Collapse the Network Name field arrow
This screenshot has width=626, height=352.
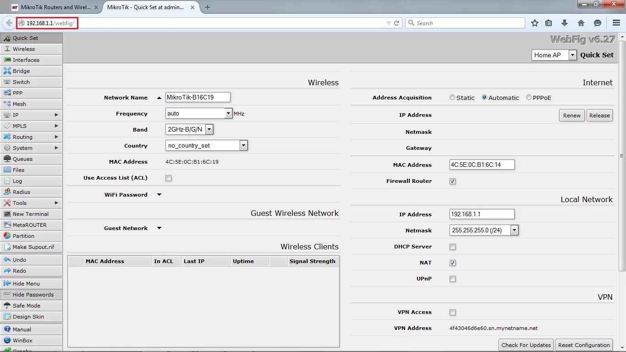click(x=159, y=98)
